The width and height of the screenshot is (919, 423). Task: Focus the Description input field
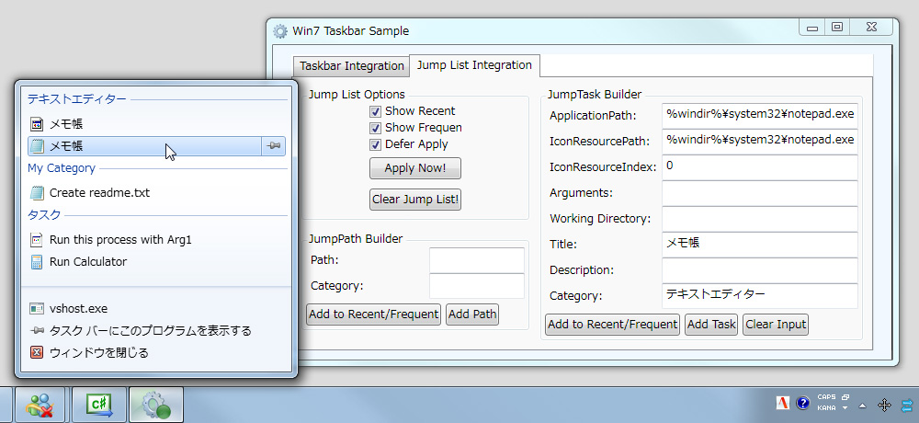760,270
